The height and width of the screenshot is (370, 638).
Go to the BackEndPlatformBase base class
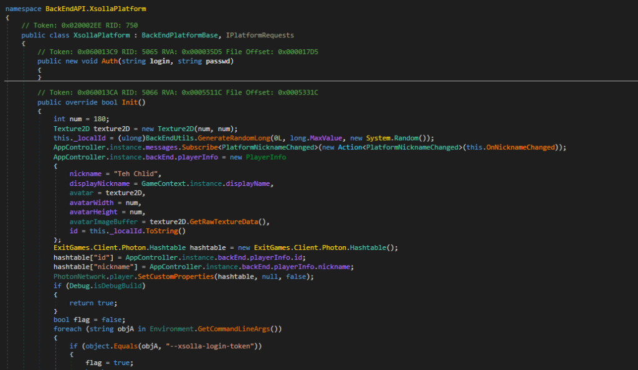179,35
